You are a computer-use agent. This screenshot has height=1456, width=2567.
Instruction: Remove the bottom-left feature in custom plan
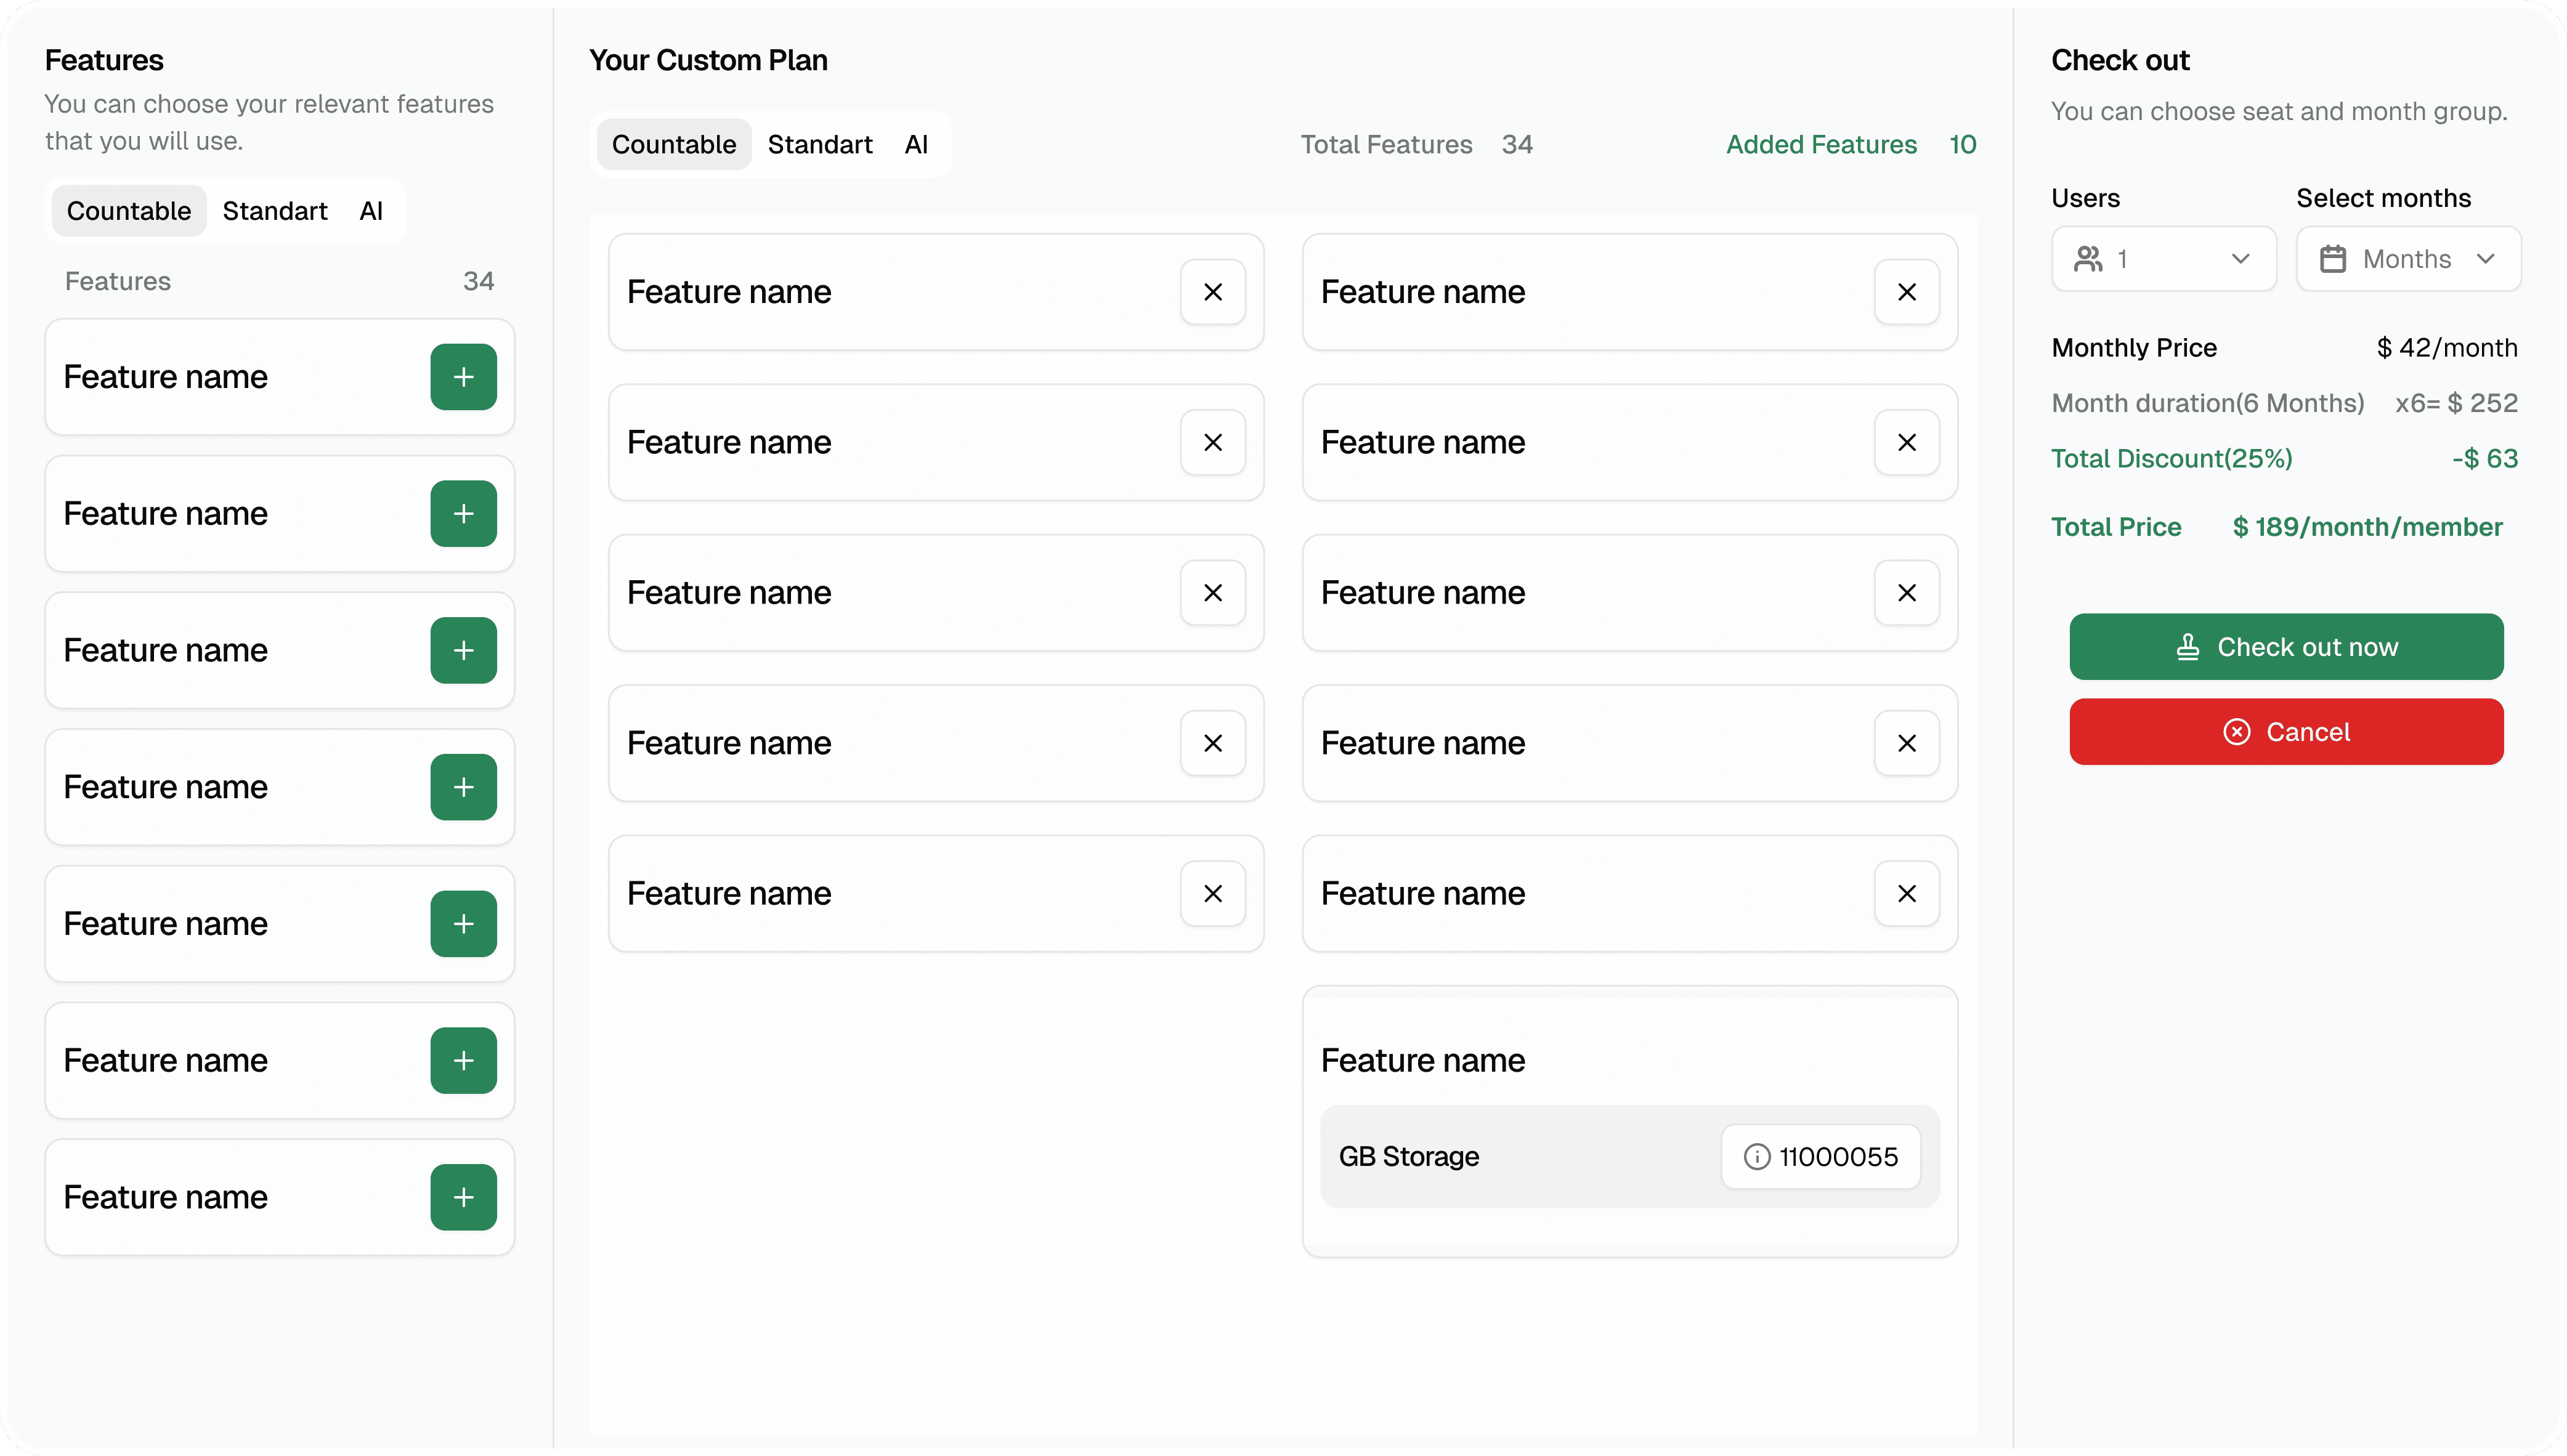tap(1212, 893)
